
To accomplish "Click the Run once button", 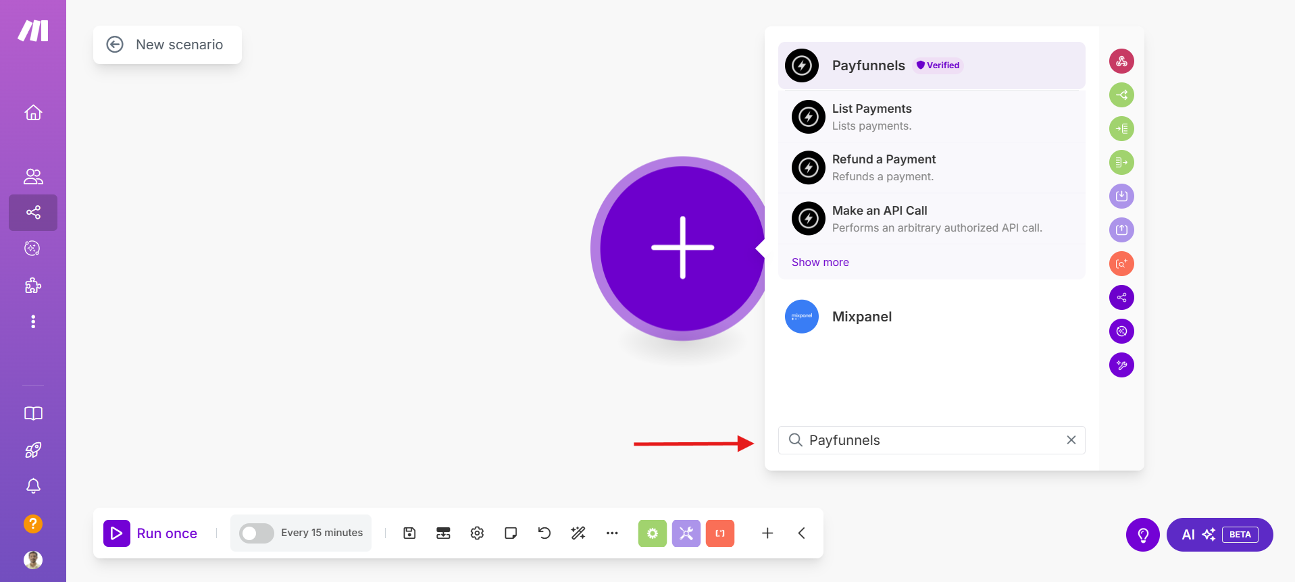I will click(151, 533).
